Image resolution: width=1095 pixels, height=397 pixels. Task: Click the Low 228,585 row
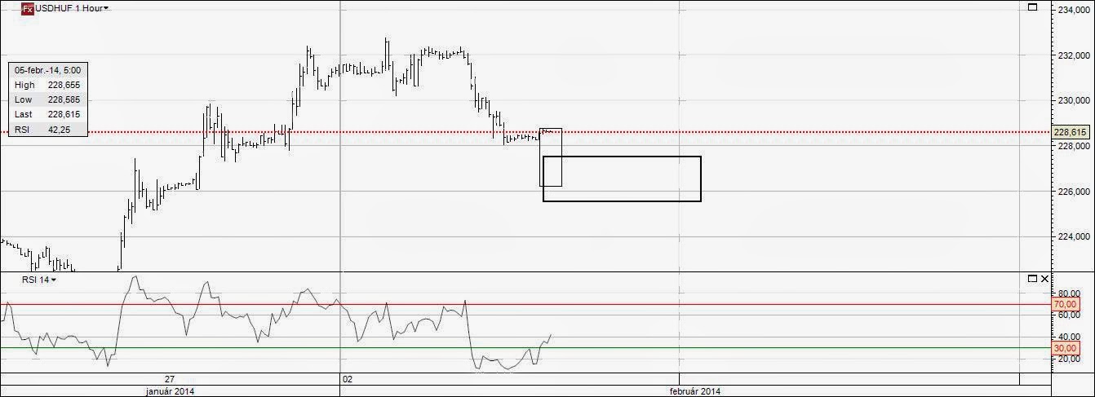pos(47,99)
